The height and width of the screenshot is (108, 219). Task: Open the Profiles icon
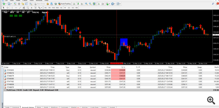pos(9,4)
